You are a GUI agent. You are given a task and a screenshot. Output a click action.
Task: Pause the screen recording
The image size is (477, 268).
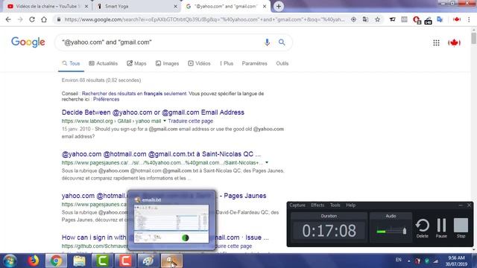click(441, 229)
